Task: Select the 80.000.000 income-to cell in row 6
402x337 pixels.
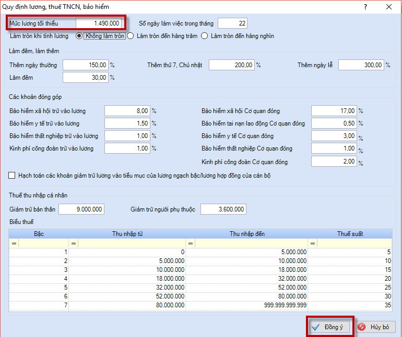Action: 246,296
